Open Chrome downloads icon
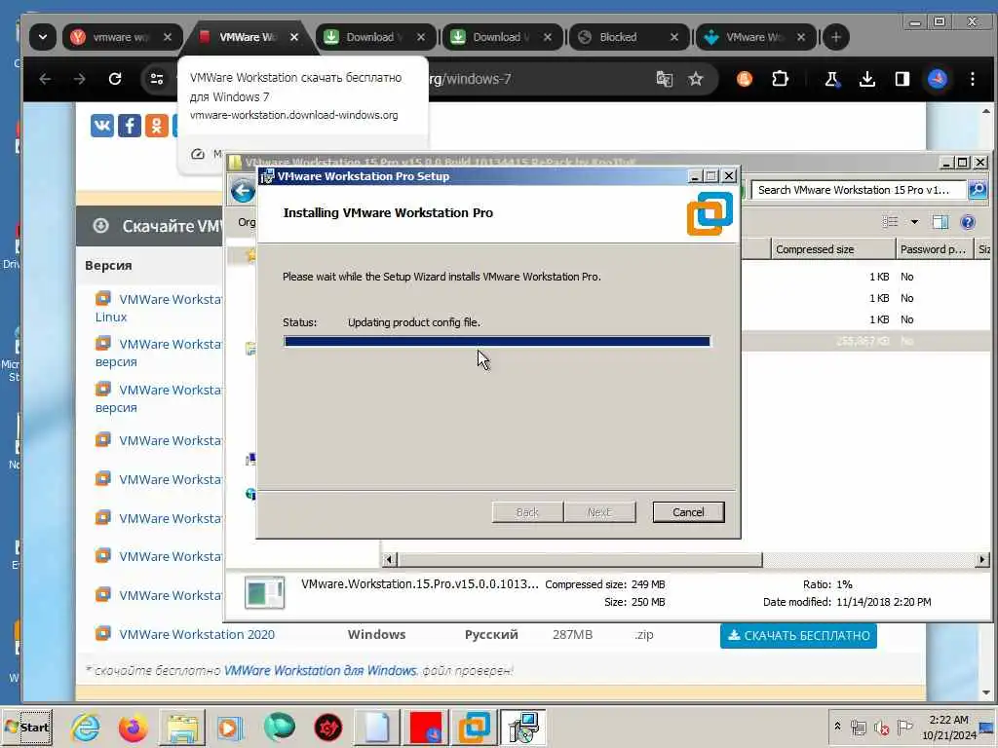 [866, 79]
